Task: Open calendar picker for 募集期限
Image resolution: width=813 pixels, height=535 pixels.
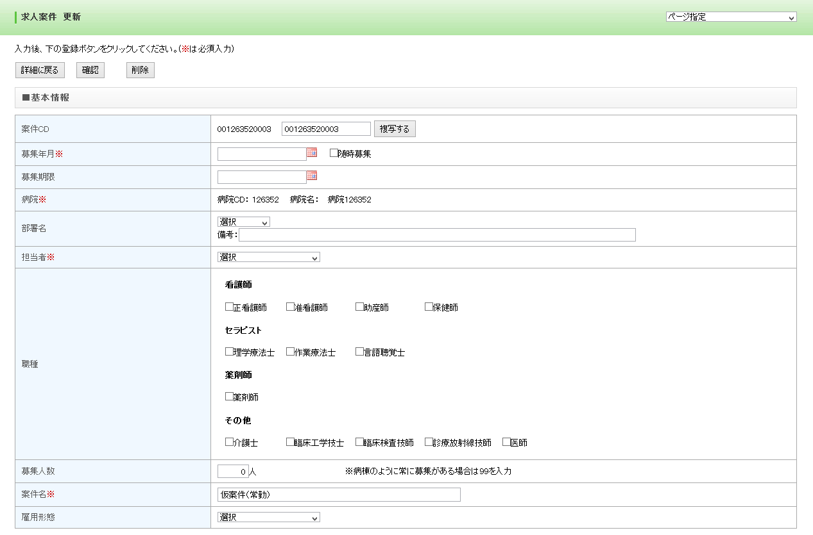Action: (x=312, y=176)
